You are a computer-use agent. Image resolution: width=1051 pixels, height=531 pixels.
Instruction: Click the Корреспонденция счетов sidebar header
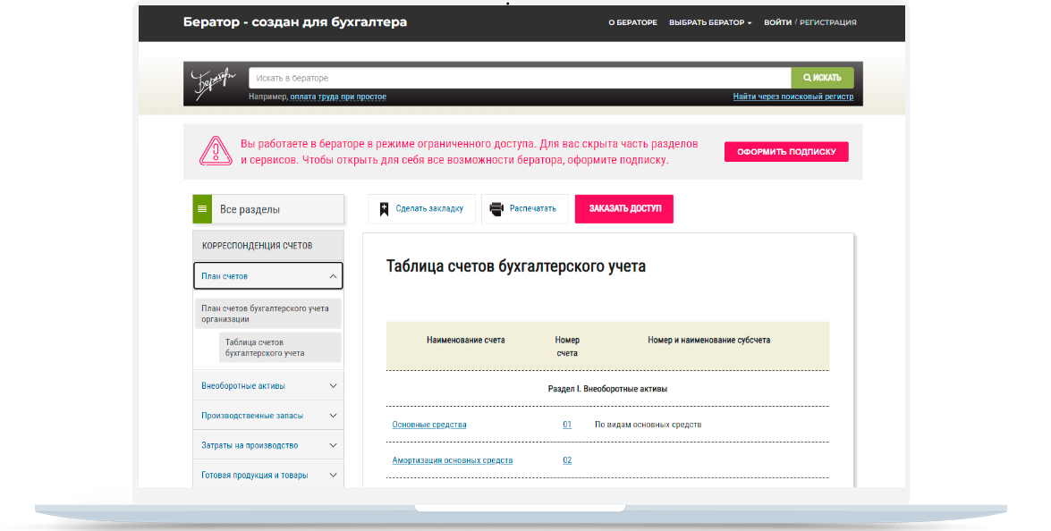(268, 246)
